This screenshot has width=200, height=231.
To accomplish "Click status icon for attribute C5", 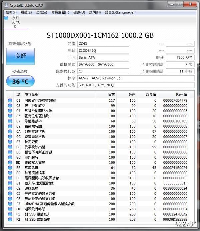I will 10,193.
